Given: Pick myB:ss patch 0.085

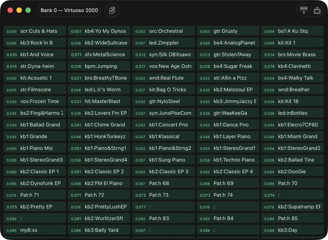Looking at the screenshot, I should 35,230.
